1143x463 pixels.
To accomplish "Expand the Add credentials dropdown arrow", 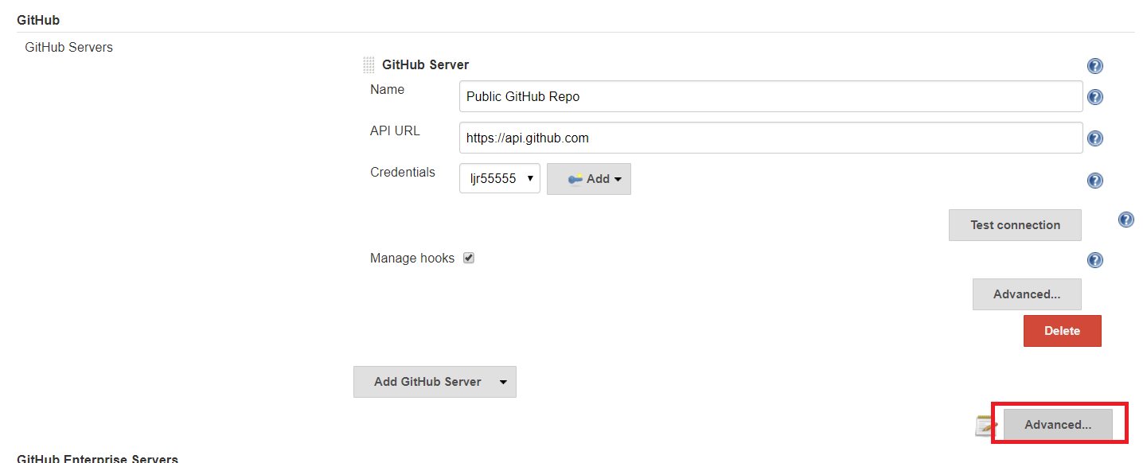I will 618,180.
